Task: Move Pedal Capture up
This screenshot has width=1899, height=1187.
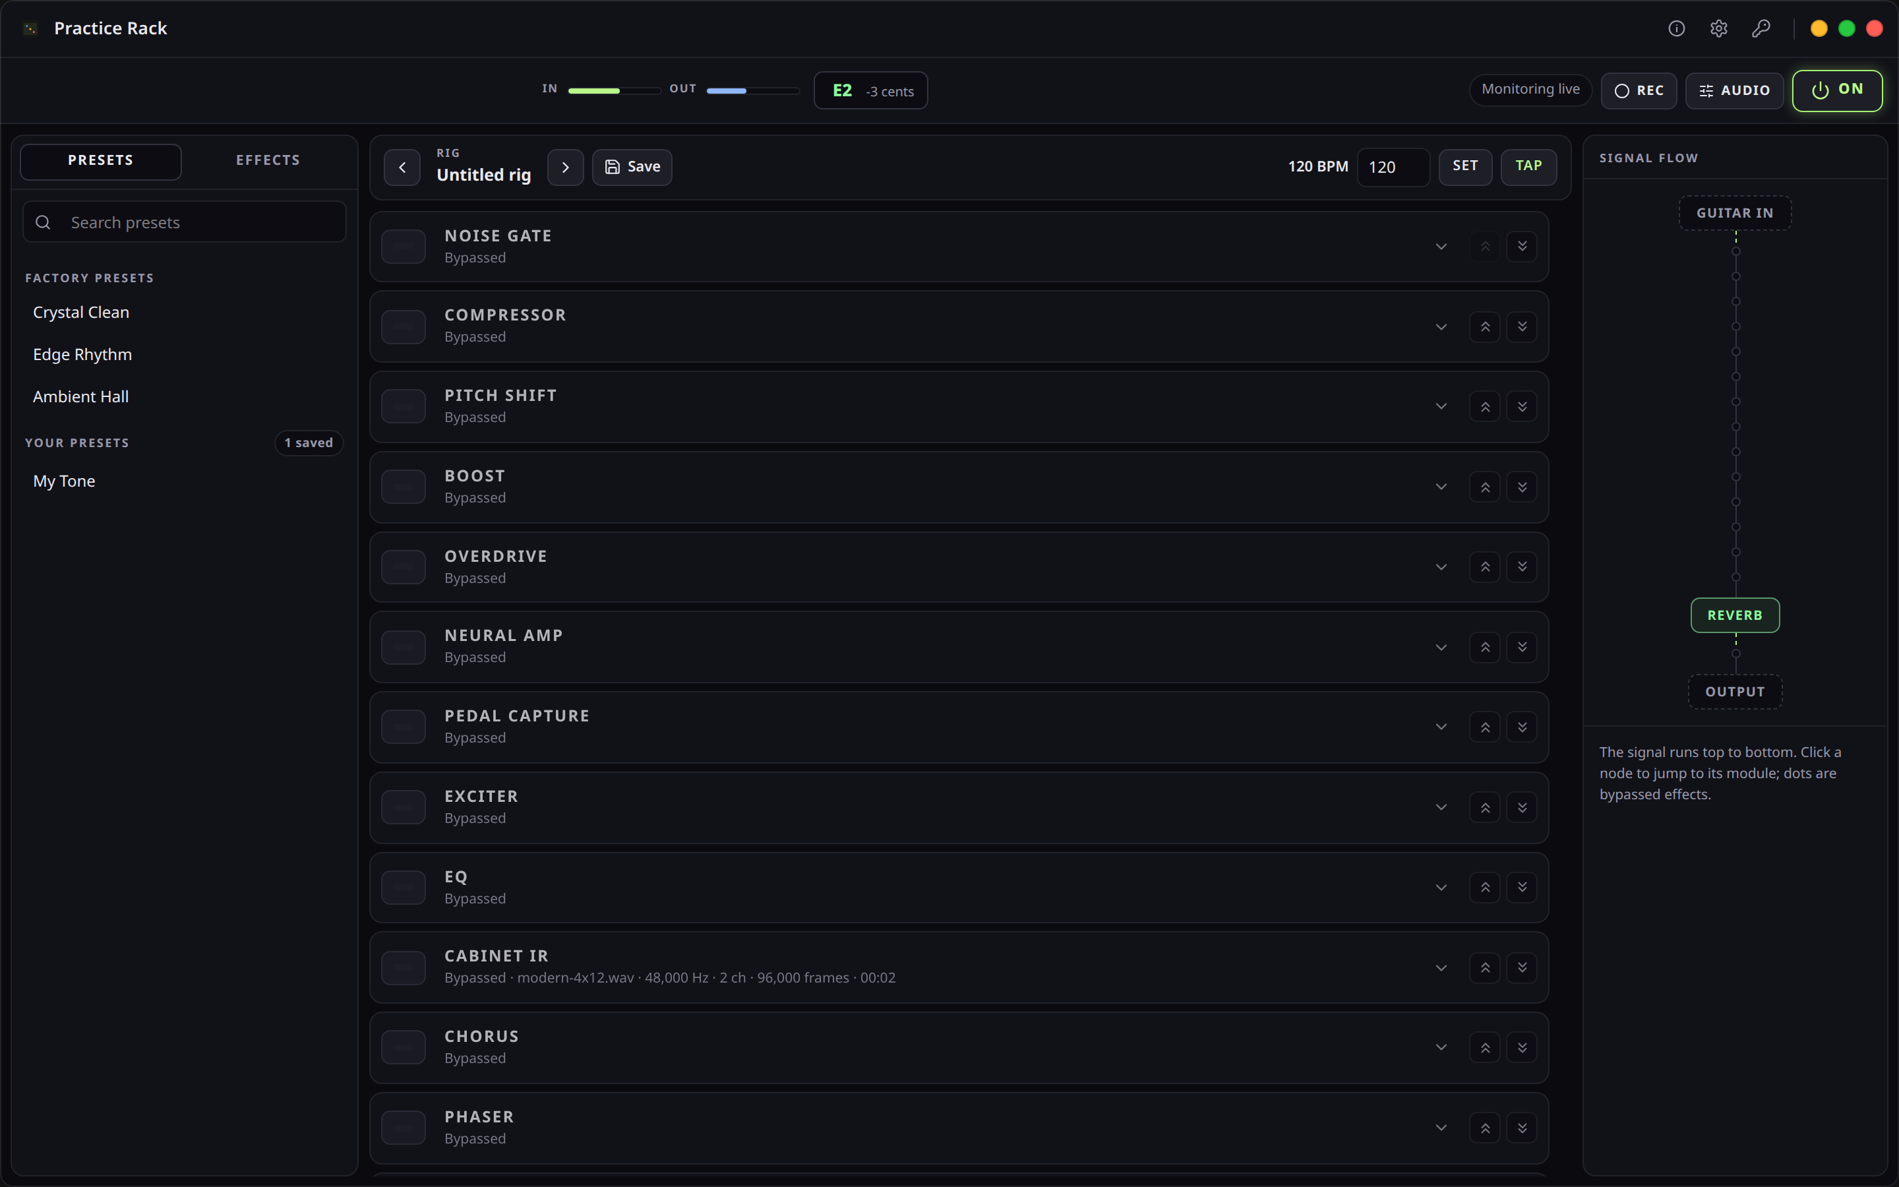Action: pyautogui.click(x=1485, y=727)
